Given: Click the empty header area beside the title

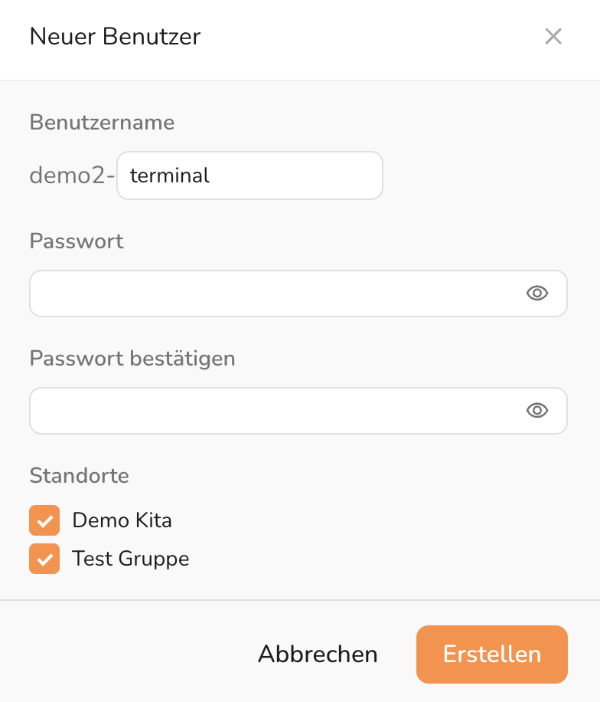Looking at the screenshot, I should coord(367,36).
